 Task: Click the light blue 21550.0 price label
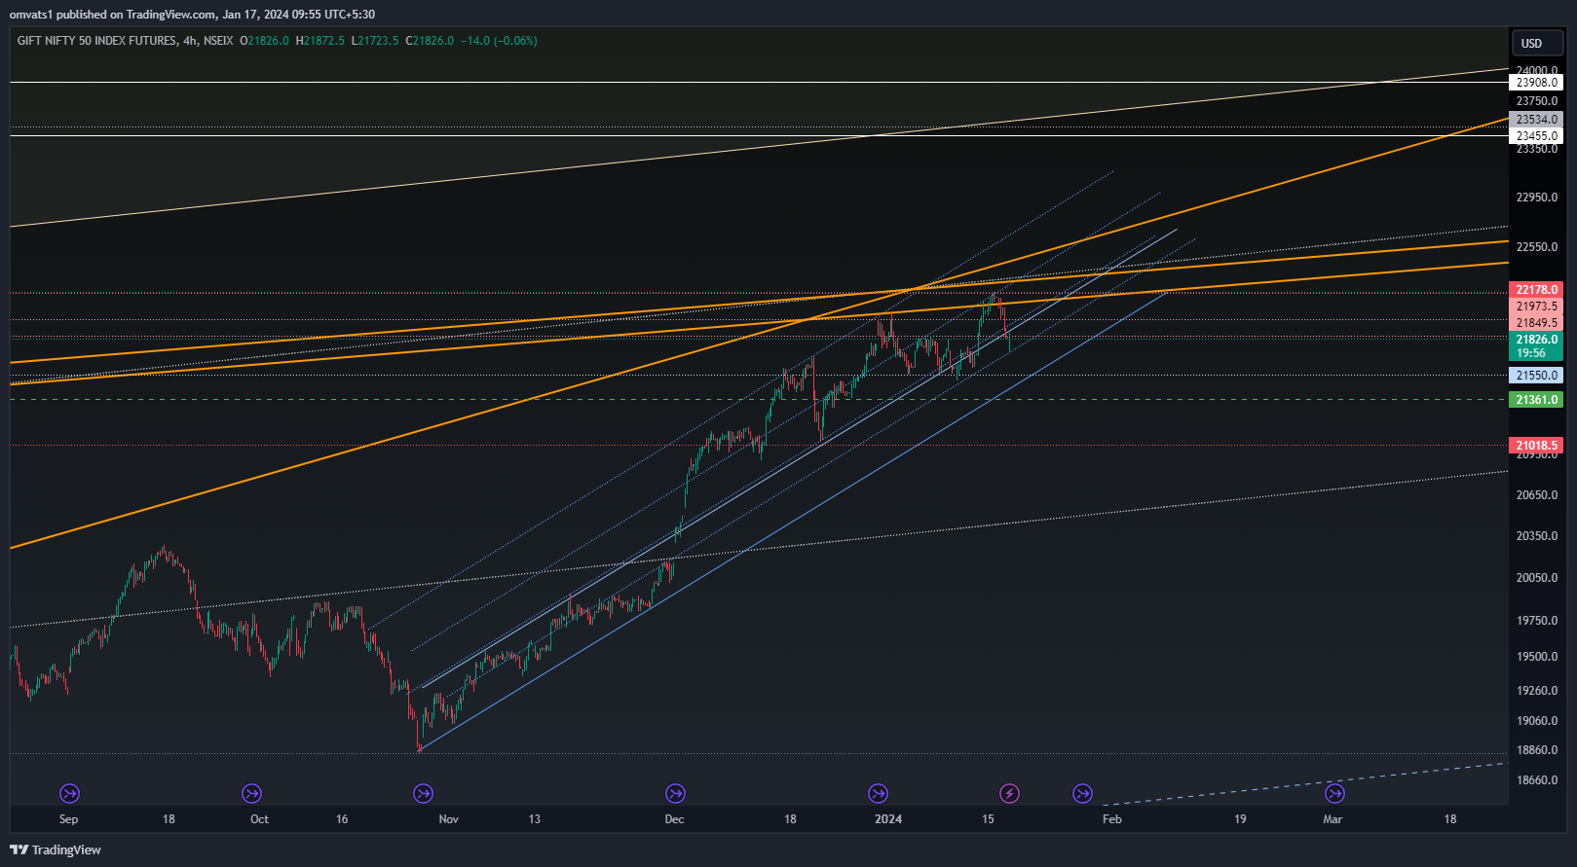(1537, 376)
